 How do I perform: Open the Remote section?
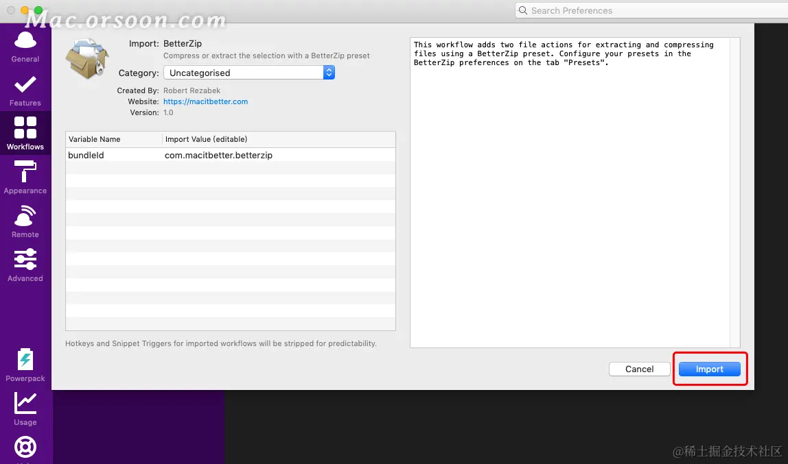coord(25,221)
